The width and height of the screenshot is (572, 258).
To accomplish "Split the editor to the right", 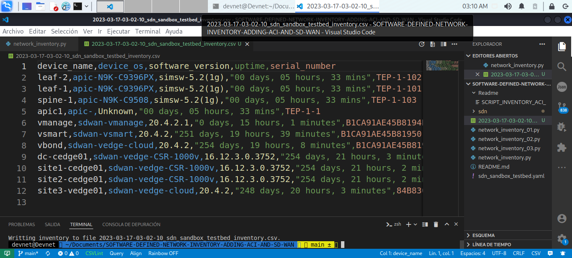I will click(x=443, y=44).
